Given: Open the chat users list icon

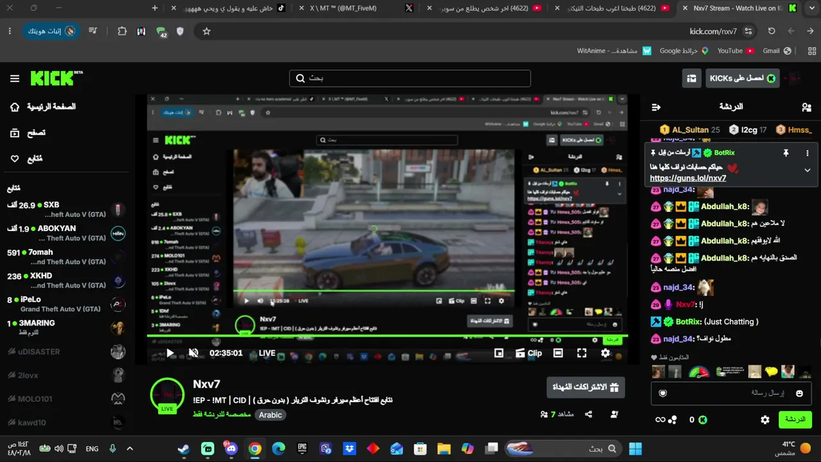Looking at the screenshot, I should coord(806,107).
